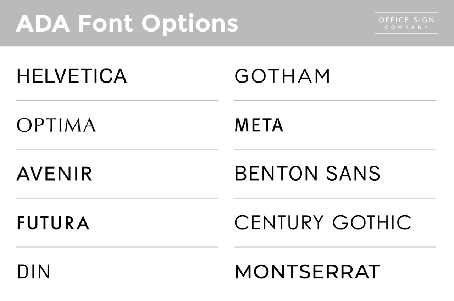This screenshot has width=454, height=301.
Task: Pick the BENTON SANS font option
Action: point(307,174)
